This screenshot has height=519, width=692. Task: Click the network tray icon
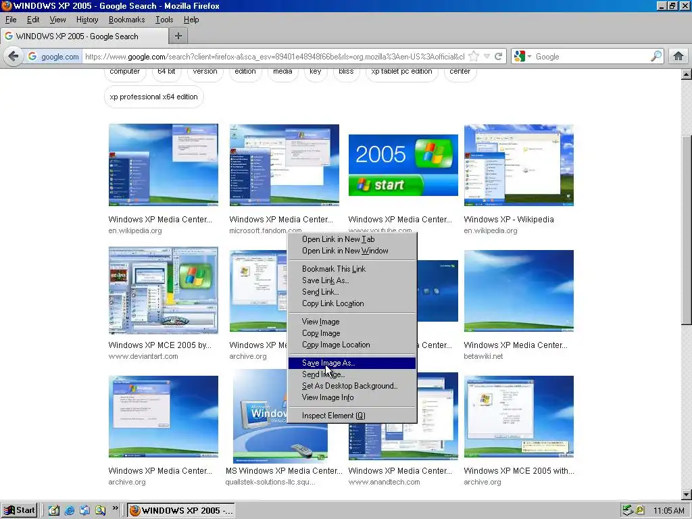pos(628,511)
